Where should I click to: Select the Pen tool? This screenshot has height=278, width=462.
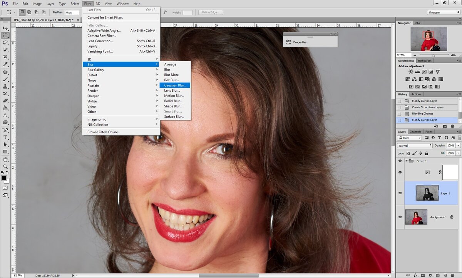5,130
